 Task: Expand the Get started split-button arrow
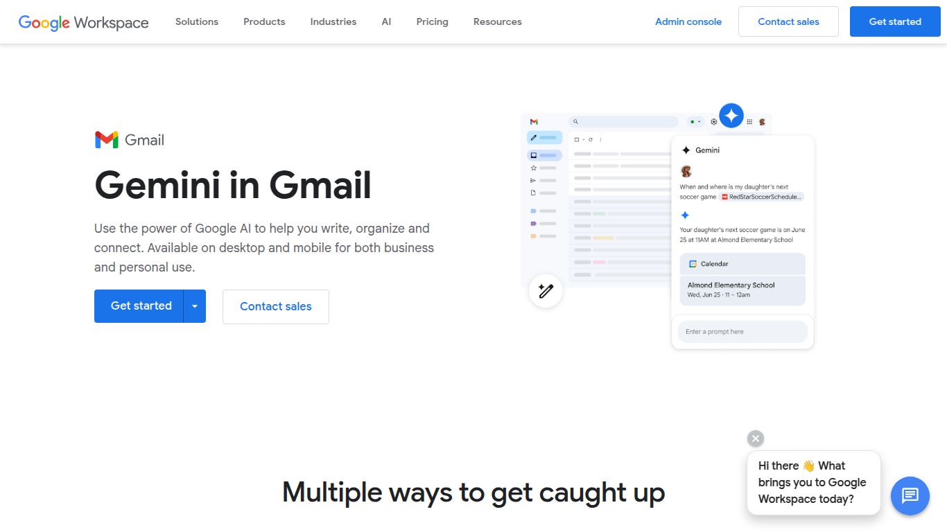(x=195, y=305)
